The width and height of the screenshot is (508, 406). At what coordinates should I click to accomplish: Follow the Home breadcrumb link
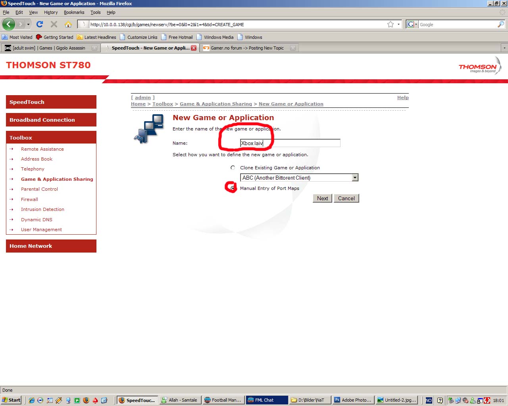[x=139, y=104]
